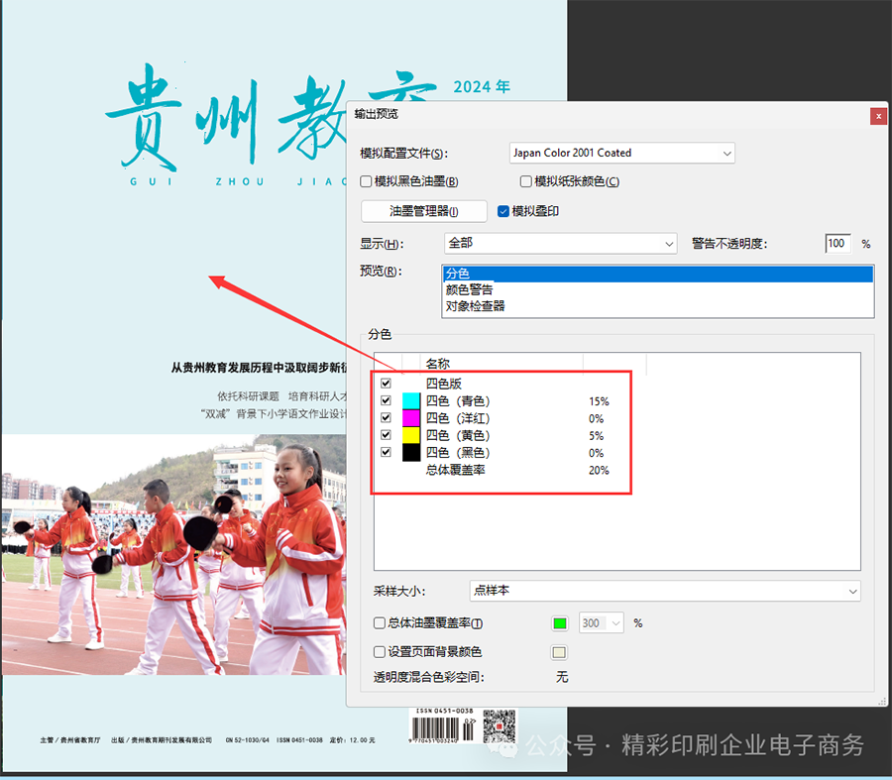The width and height of the screenshot is (892, 780).
Task: Click the cyan ink color swatch
Action: (x=412, y=401)
